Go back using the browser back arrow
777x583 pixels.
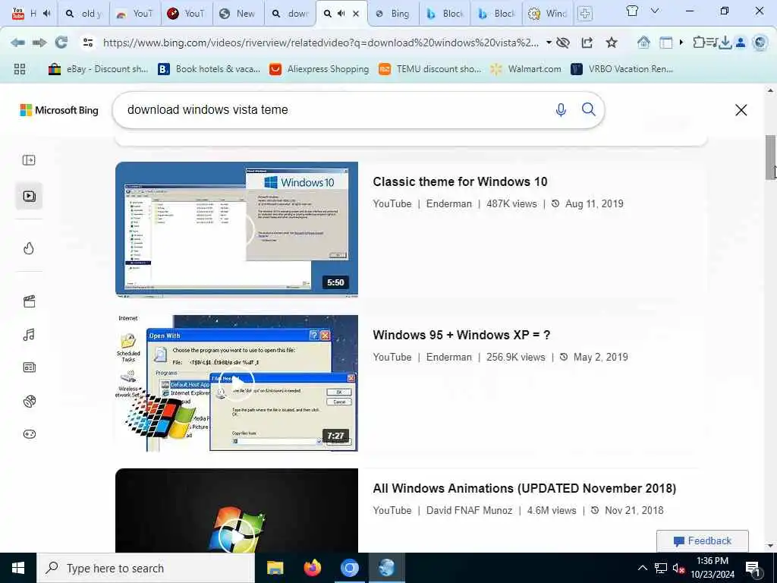point(18,43)
